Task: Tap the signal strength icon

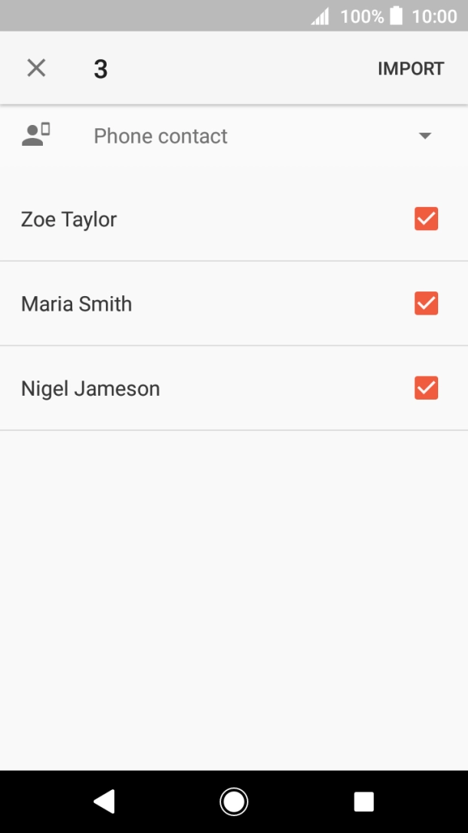Action: click(x=320, y=17)
